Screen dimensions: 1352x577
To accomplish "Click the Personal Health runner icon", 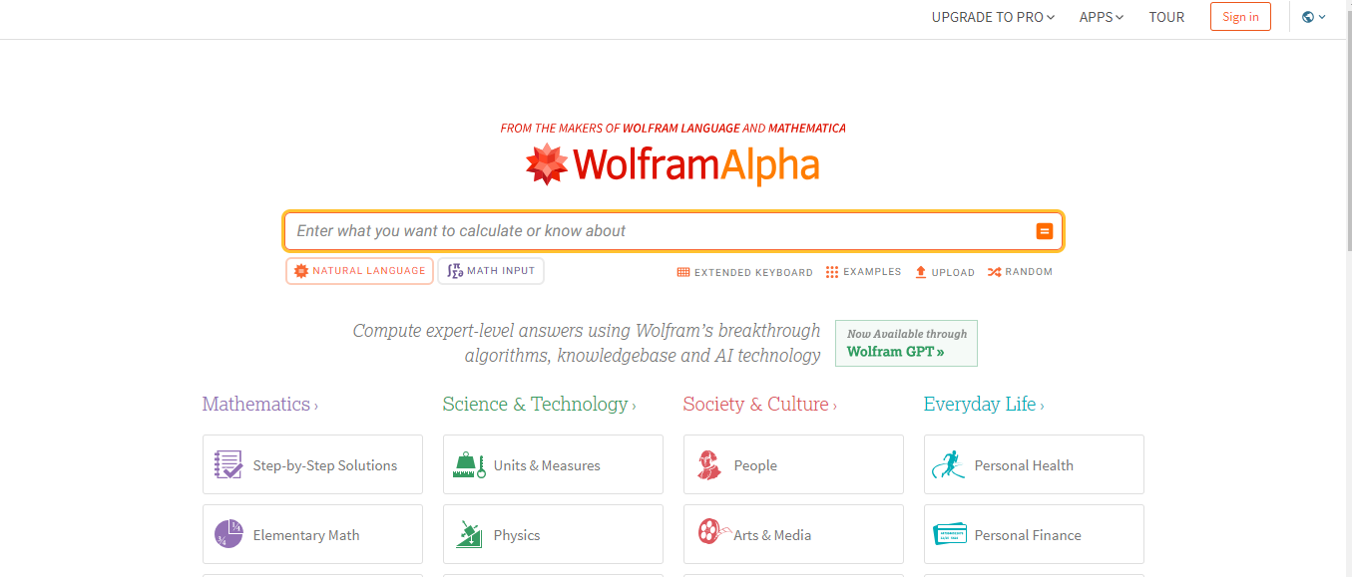I will coord(948,464).
